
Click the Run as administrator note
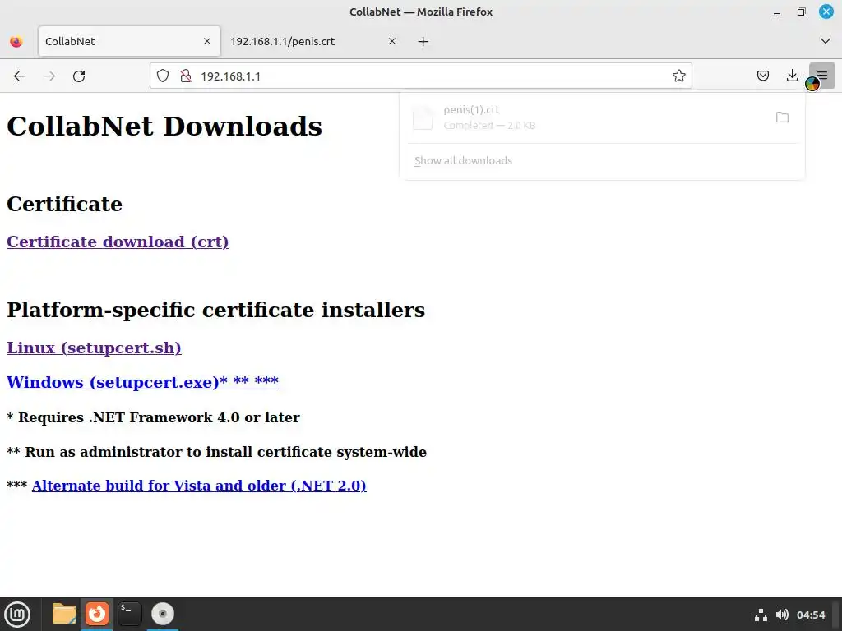(216, 452)
